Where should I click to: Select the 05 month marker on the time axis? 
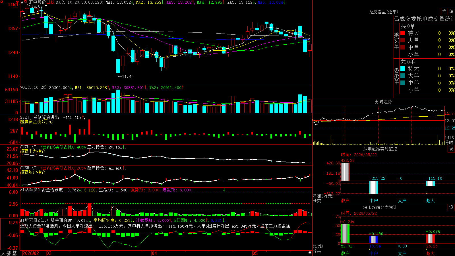[x=255, y=253]
